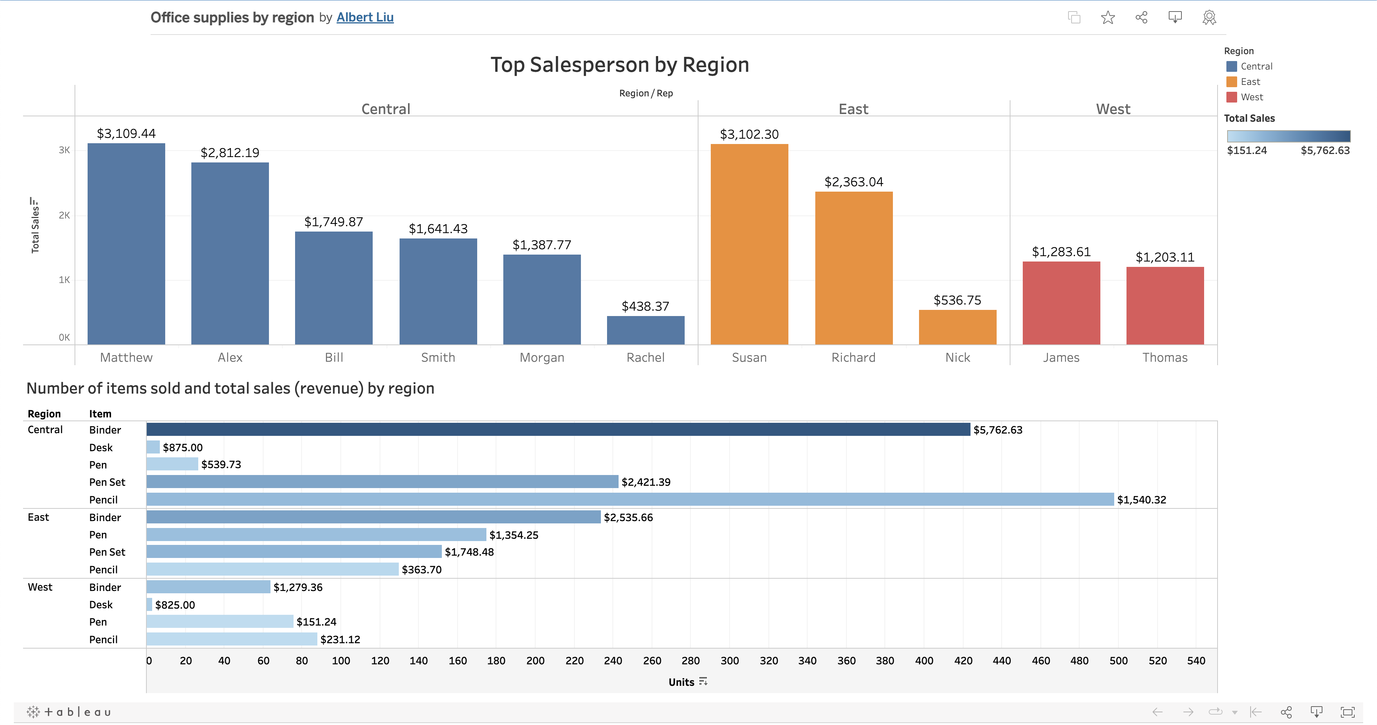Screen dimensions: 1377x725
Task: Open Albert Liu's profile link
Action: (x=365, y=17)
